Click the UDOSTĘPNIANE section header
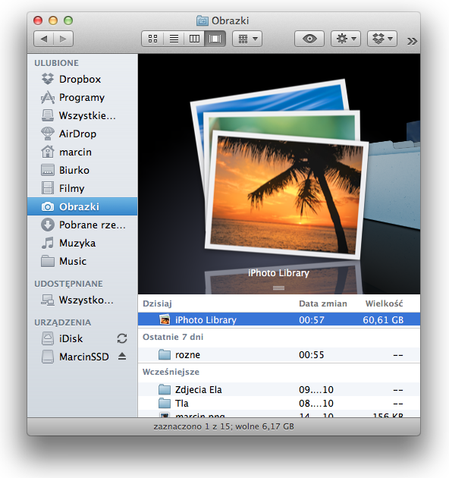Screen dimensions: 449x478 (68, 284)
